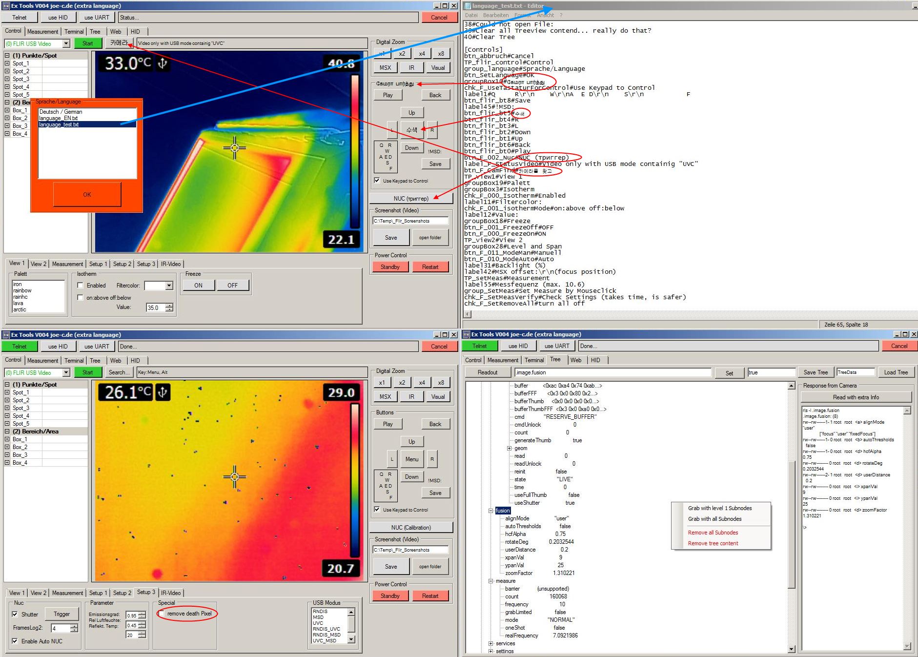
Task: Click the anchor icon beside the 26.1°C reading
Action: (x=163, y=392)
